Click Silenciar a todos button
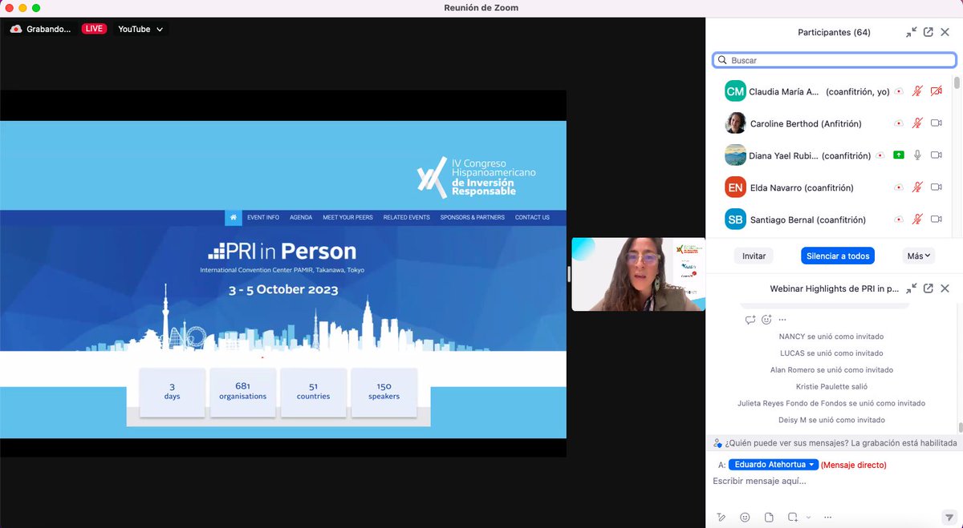 coord(838,256)
